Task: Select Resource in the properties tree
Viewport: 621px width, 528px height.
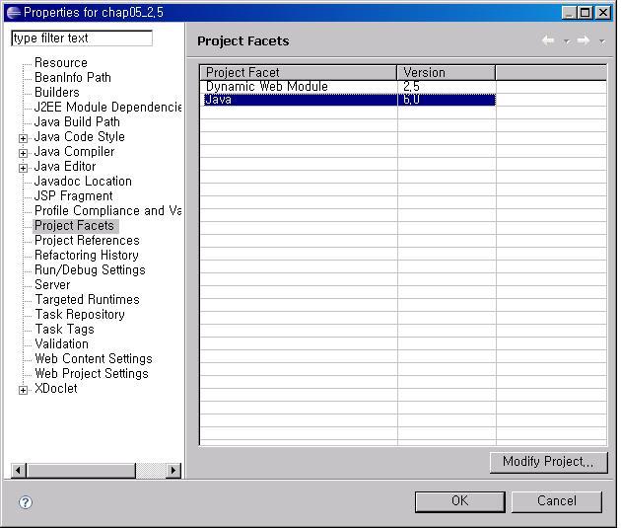Action: pyautogui.click(x=61, y=62)
